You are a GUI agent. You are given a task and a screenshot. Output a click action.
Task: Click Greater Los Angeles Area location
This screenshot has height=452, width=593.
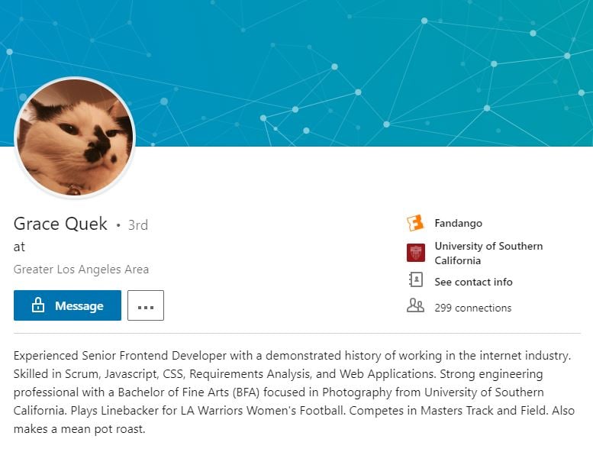(81, 269)
